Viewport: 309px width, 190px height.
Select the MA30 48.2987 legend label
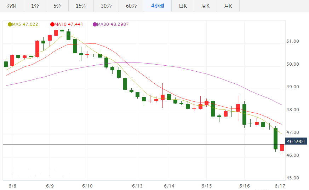113,24
